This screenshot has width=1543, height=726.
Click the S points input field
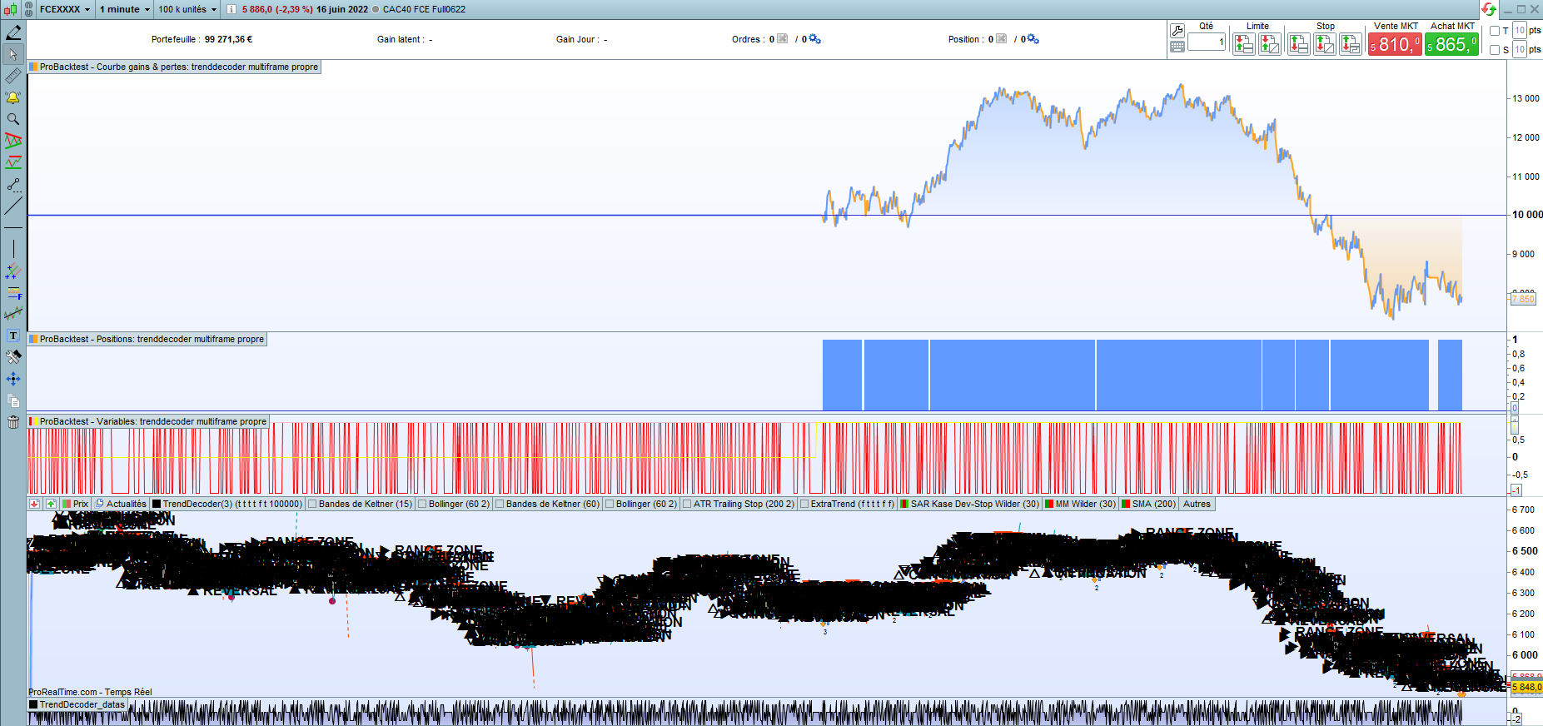coord(1520,50)
